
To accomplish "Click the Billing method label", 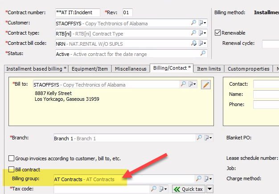I will tap(230, 12).
